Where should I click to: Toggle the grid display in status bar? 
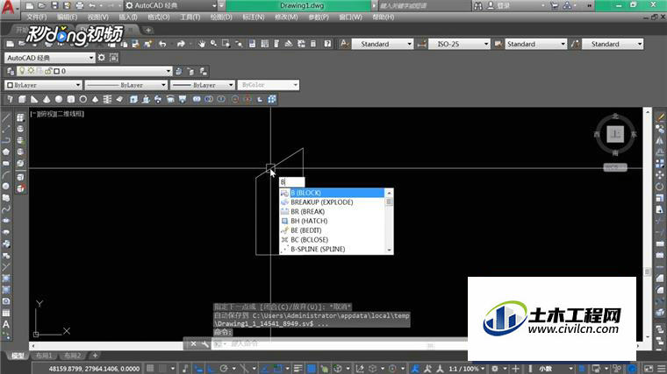pyautogui.click(x=150, y=369)
